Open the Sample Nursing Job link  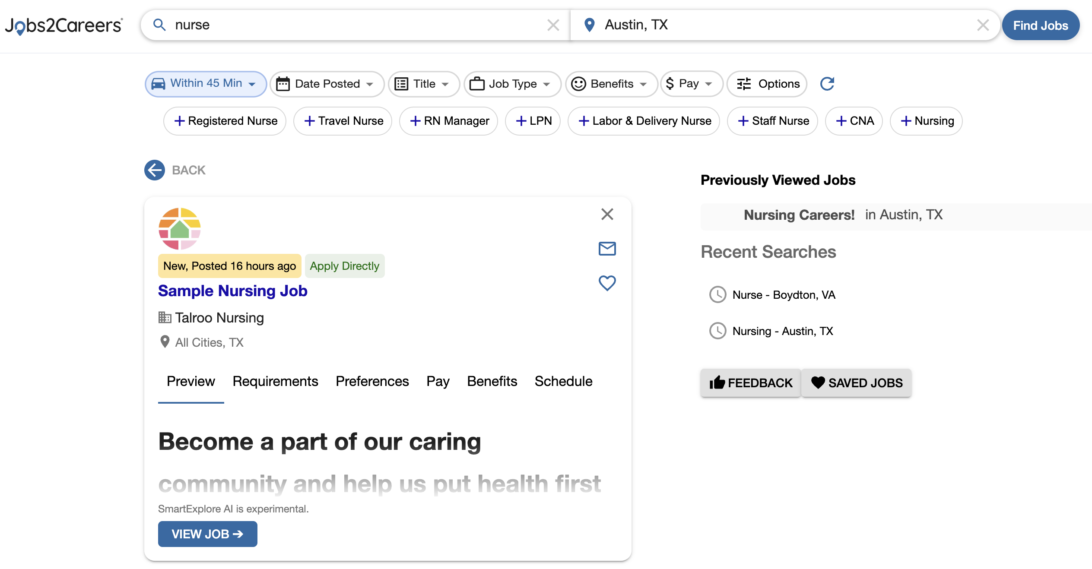coord(232,291)
